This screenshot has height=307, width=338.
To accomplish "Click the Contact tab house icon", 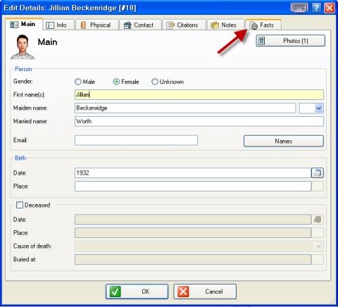I will (x=127, y=25).
